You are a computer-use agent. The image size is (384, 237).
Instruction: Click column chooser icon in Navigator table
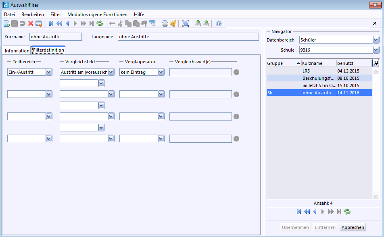point(376,63)
